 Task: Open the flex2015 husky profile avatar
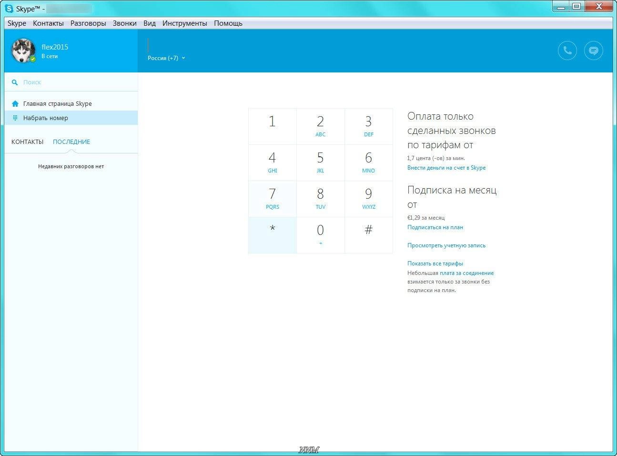23,51
